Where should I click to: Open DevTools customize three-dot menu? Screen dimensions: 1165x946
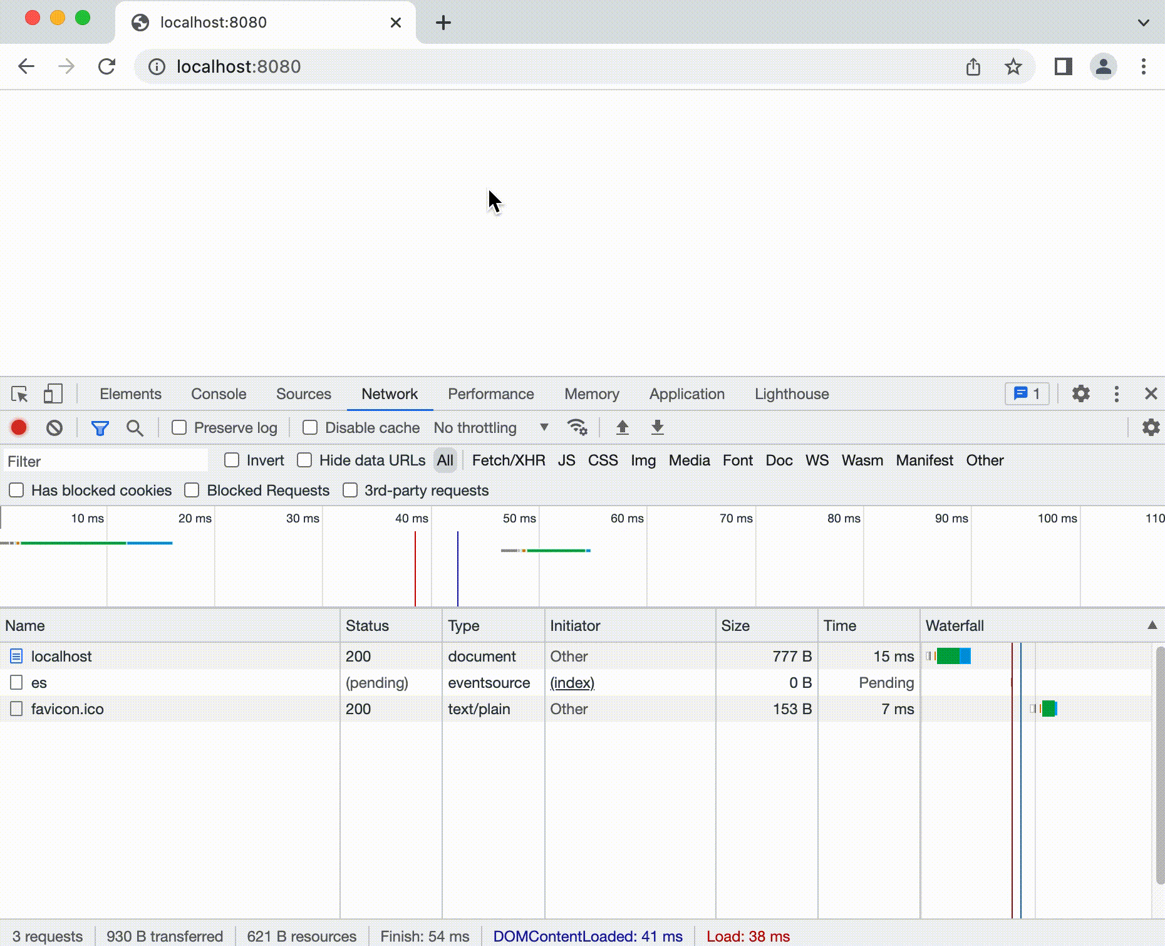pyautogui.click(x=1117, y=394)
